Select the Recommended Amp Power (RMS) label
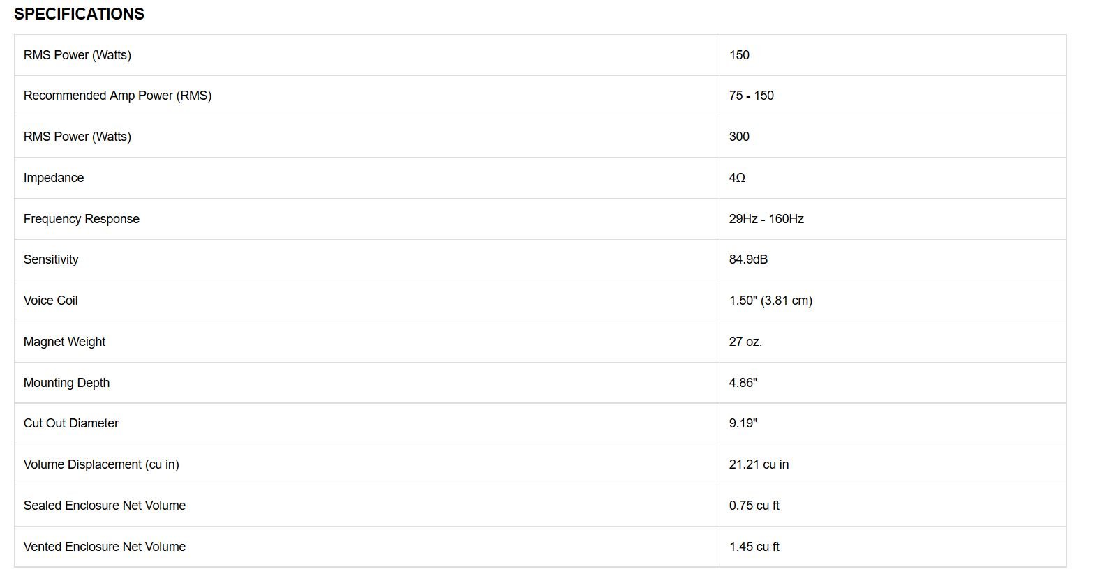The image size is (1095, 583). coord(117,96)
